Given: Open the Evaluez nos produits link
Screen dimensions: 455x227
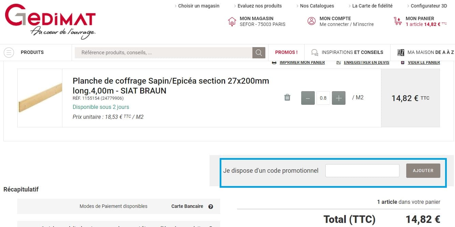Looking at the screenshot, I should coord(260,6).
